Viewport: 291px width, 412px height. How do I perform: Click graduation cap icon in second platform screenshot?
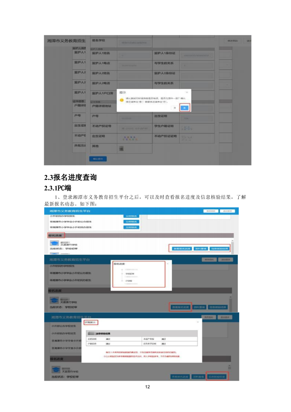pos(54,300)
